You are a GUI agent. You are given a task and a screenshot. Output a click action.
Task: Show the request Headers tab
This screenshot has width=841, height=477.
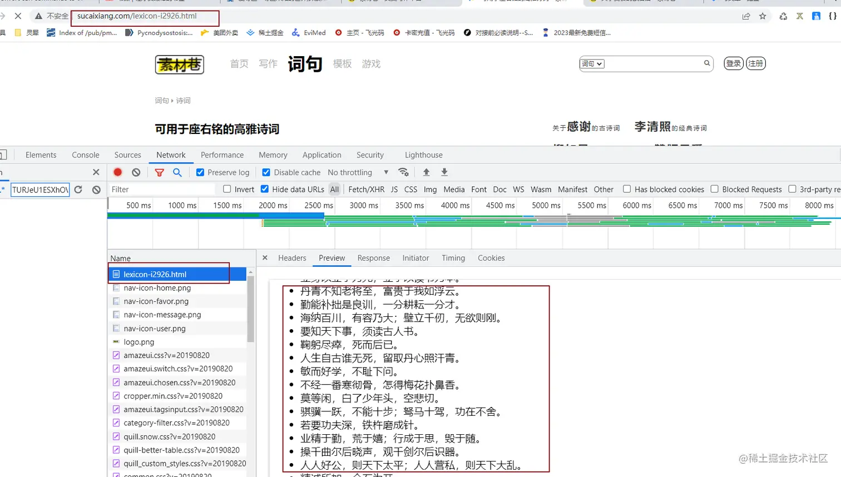click(292, 258)
